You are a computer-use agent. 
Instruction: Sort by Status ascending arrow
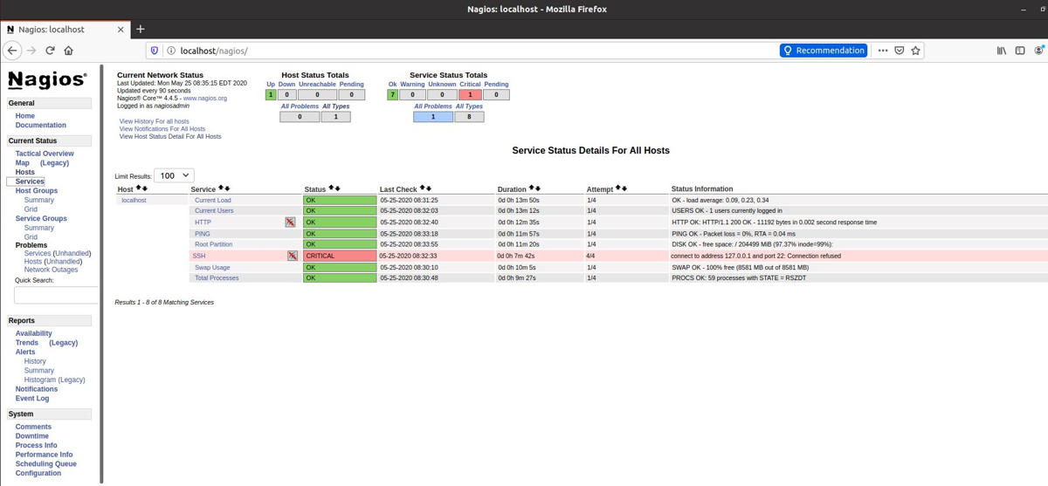click(x=331, y=188)
